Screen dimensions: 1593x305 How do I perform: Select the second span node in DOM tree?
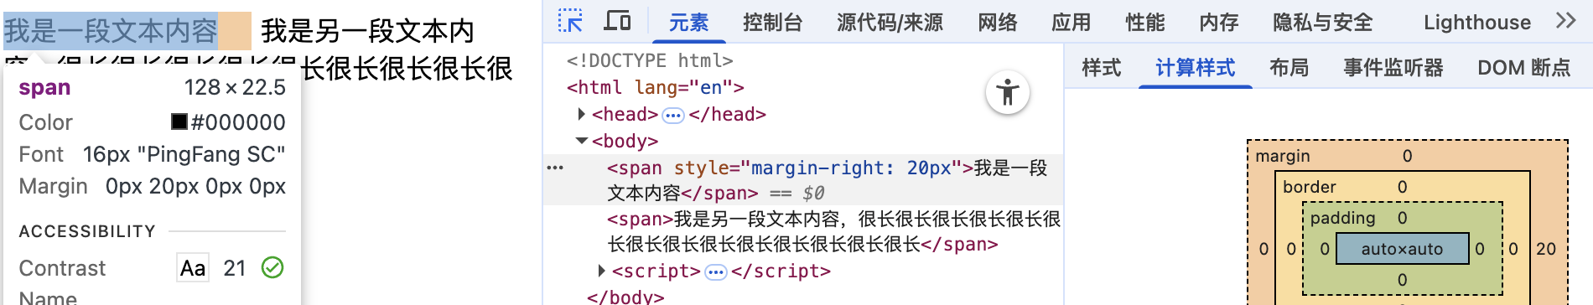click(833, 231)
